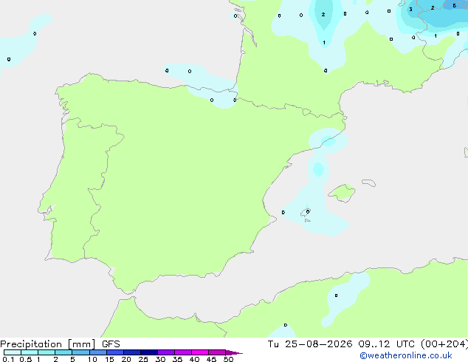Click the 'GFS' model label

tap(111, 344)
